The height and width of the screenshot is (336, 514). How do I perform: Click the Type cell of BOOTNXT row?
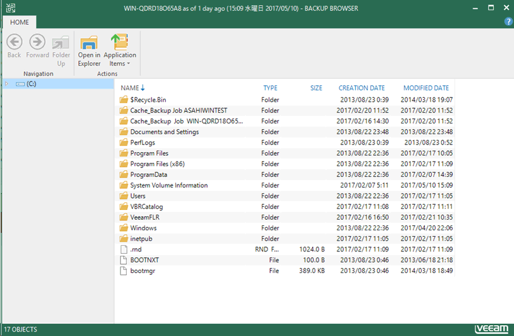(x=274, y=260)
